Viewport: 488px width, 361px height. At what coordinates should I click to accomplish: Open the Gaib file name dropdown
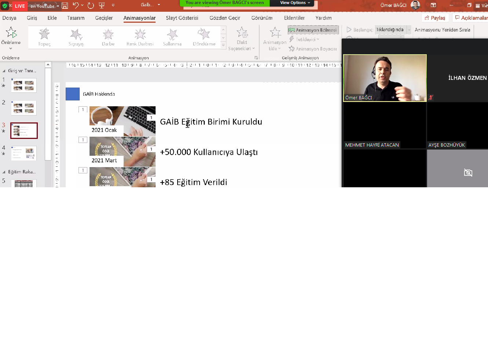click(x=159, y=5)
